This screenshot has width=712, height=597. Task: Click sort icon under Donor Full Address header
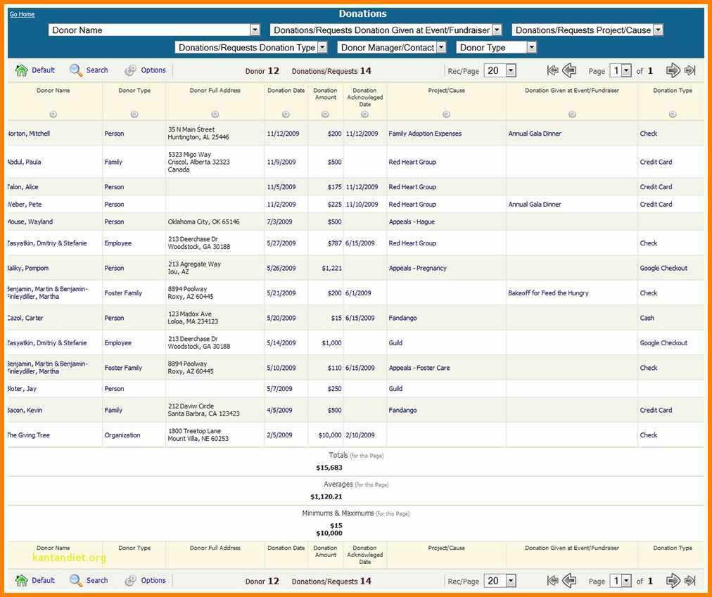pos(215,115)
